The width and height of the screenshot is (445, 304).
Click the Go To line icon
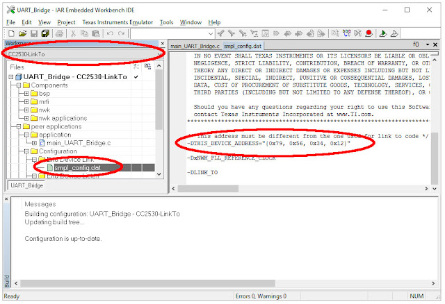coord(265,33)
